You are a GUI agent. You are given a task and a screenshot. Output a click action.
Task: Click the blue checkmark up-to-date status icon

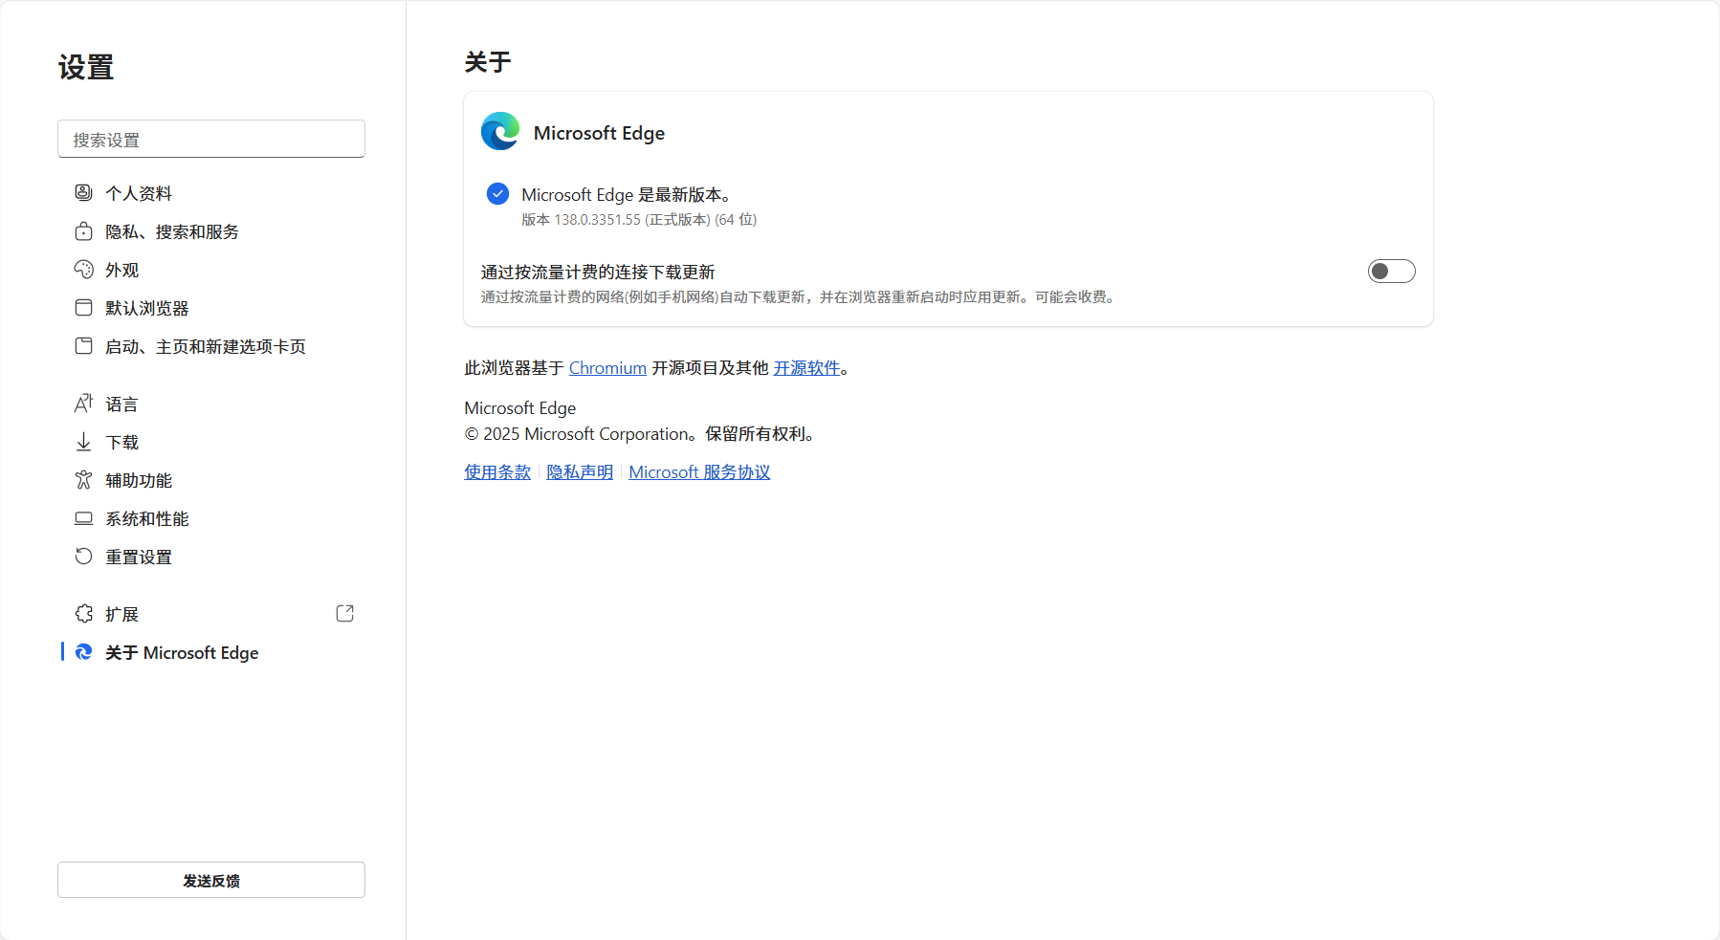pyautogui.click(x=497, y=194)
